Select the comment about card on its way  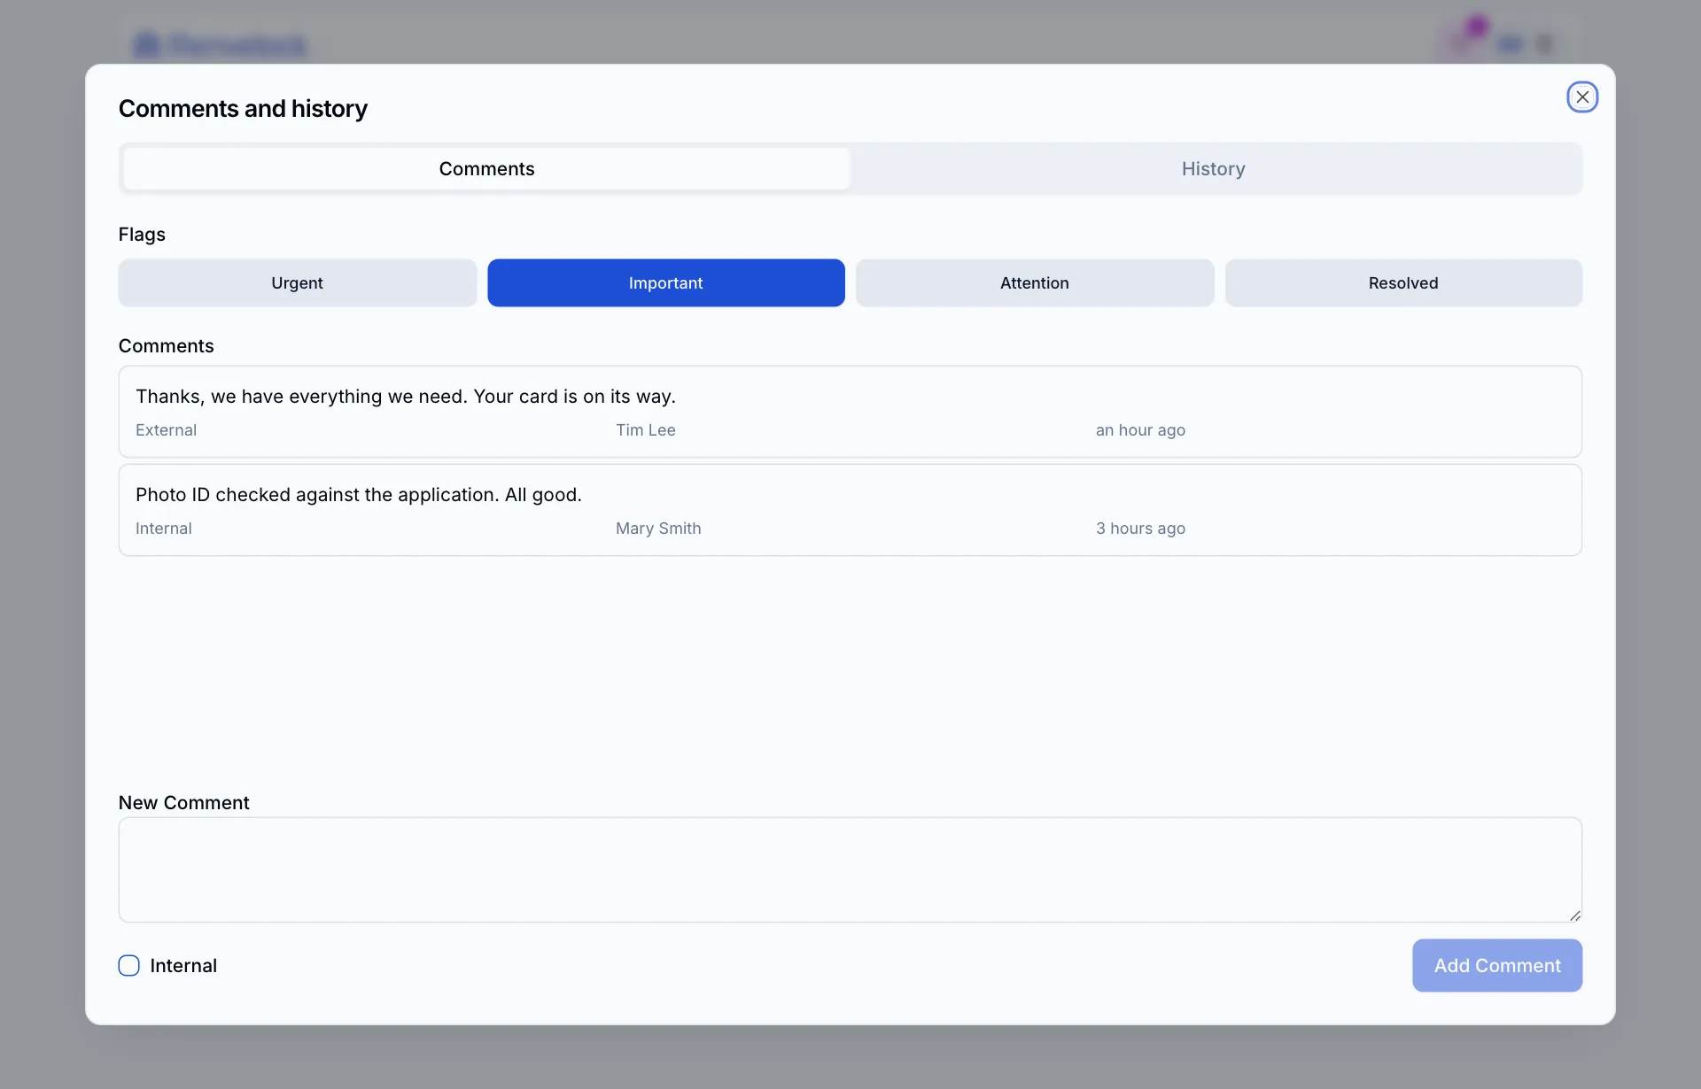point(850,412)
